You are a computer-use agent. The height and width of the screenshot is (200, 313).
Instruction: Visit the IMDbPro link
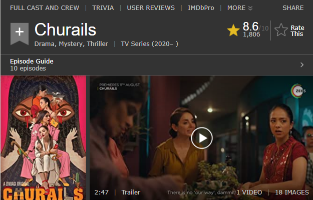[x=201, y=8]
